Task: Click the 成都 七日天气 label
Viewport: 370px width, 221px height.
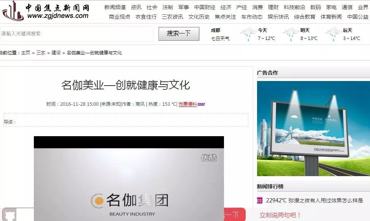Action: (x=220, y=35)
